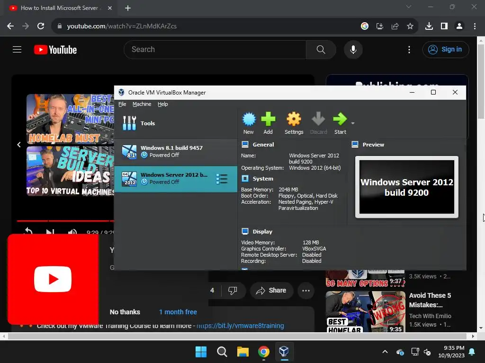Click the voice search microphone icon
Viewport: 485px width, 363px height.
pos(353,49)
